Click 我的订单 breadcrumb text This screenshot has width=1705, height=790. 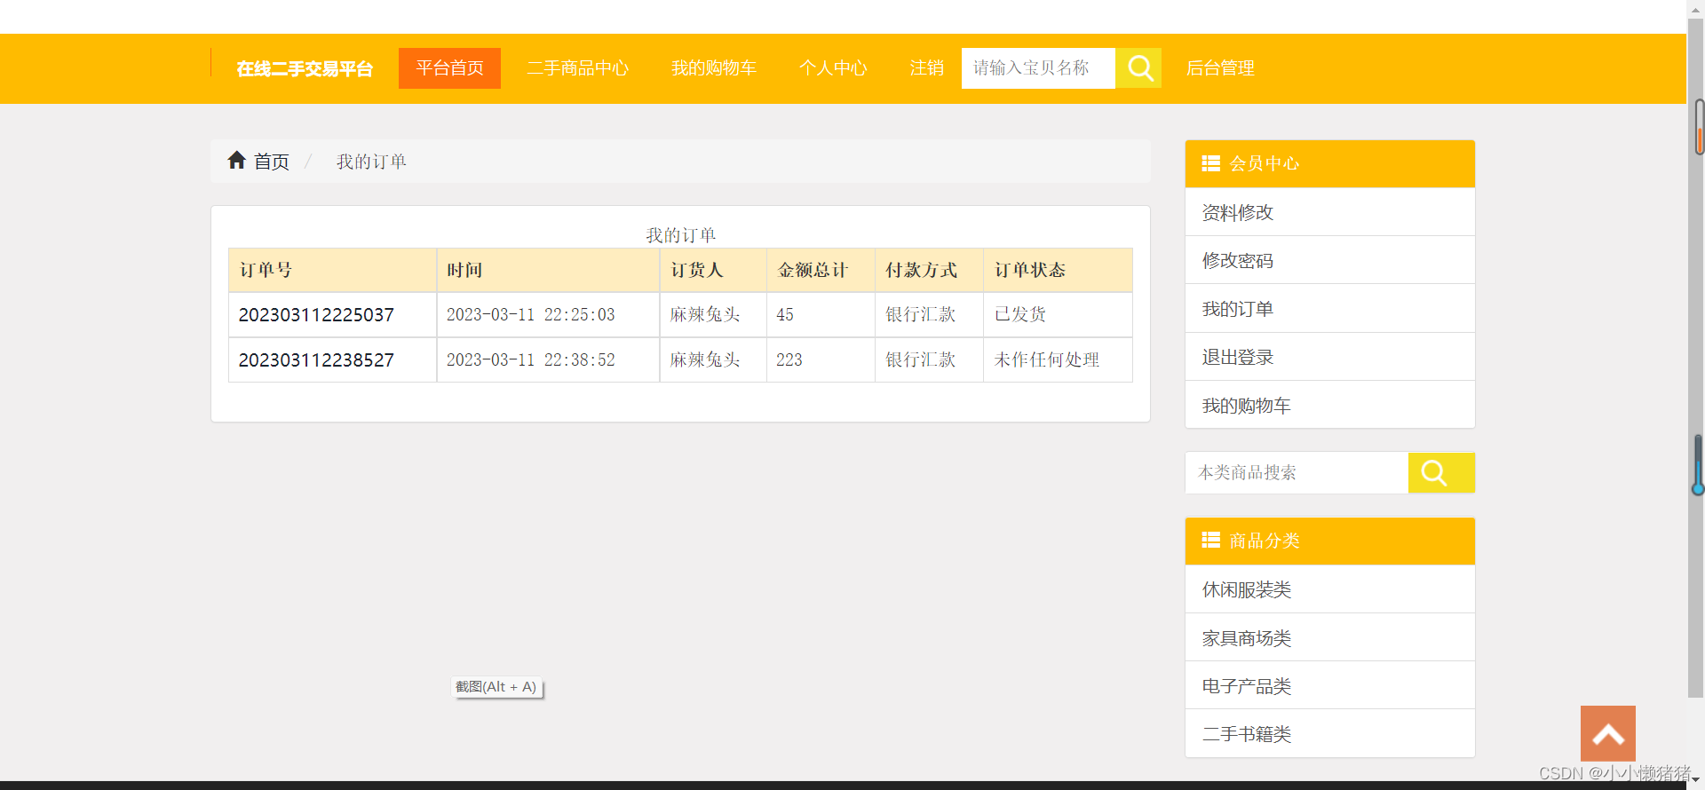[371, 162]
